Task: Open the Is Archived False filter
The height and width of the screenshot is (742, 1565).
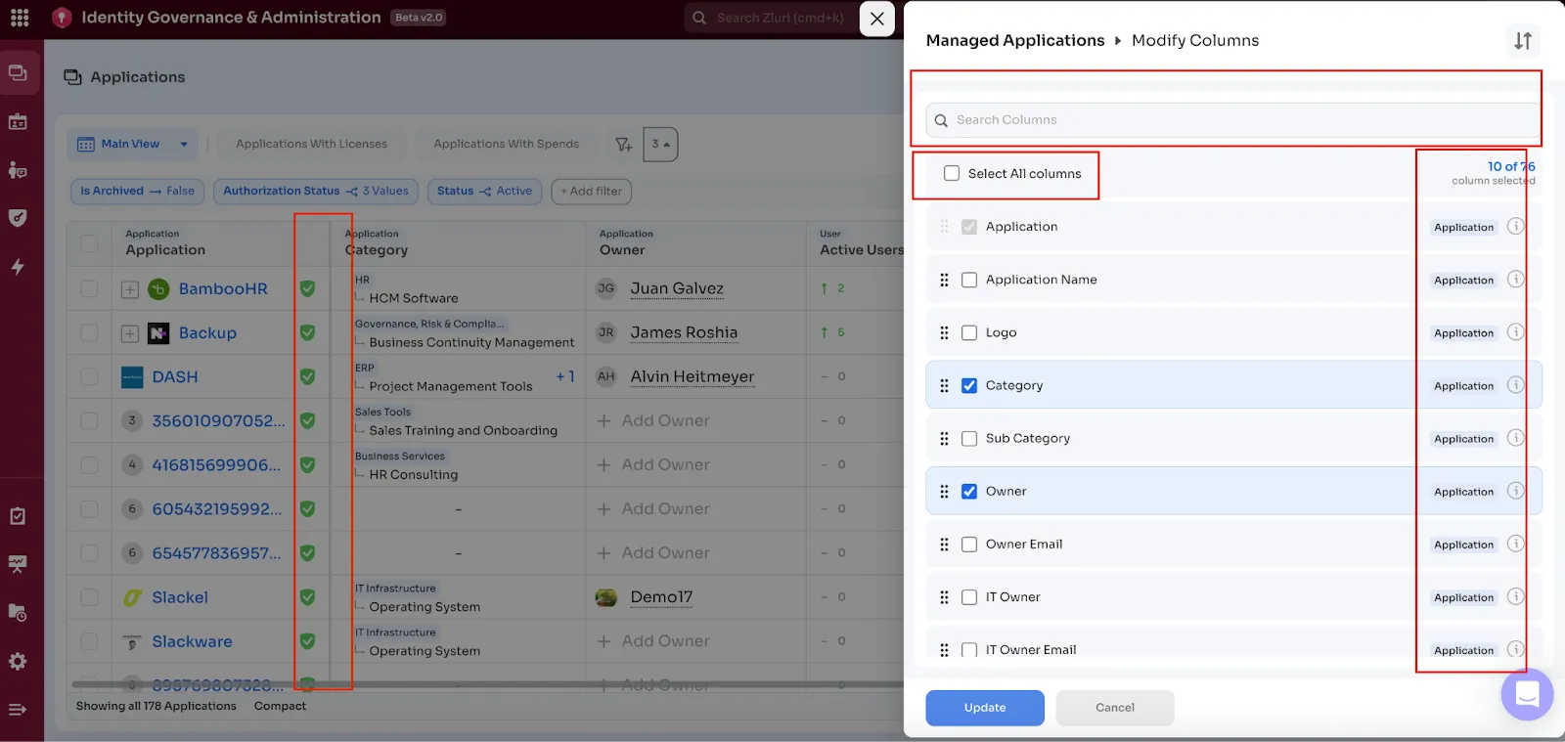Action: [137, 191]
